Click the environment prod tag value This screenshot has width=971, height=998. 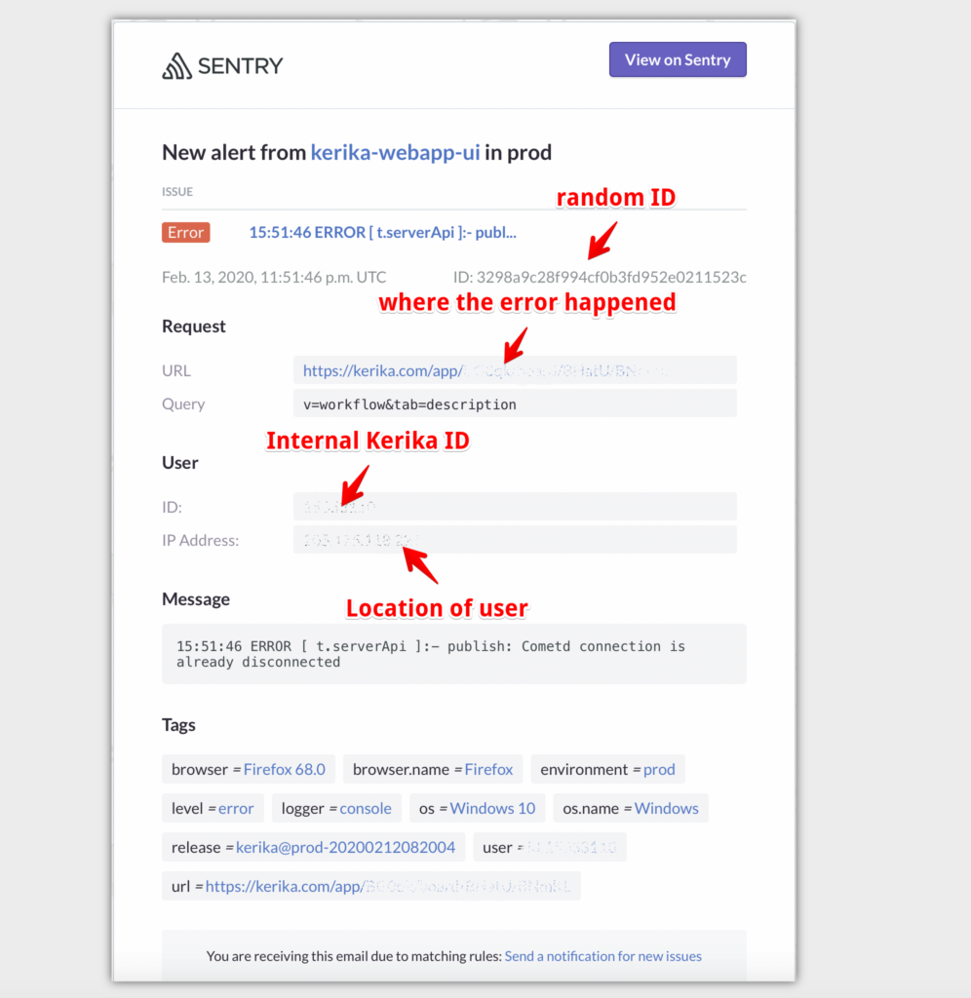pos(659,770)
